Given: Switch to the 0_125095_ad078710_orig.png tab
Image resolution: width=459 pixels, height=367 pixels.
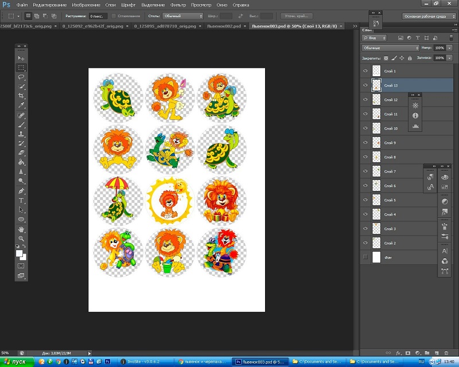Looking at the screenshot, I should pos(165,26).
